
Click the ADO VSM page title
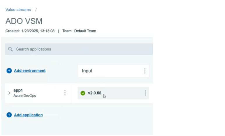tap(24, 21)
